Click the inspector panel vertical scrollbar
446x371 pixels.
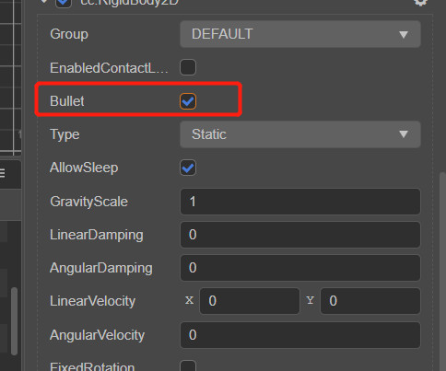(x=442, y=272)
